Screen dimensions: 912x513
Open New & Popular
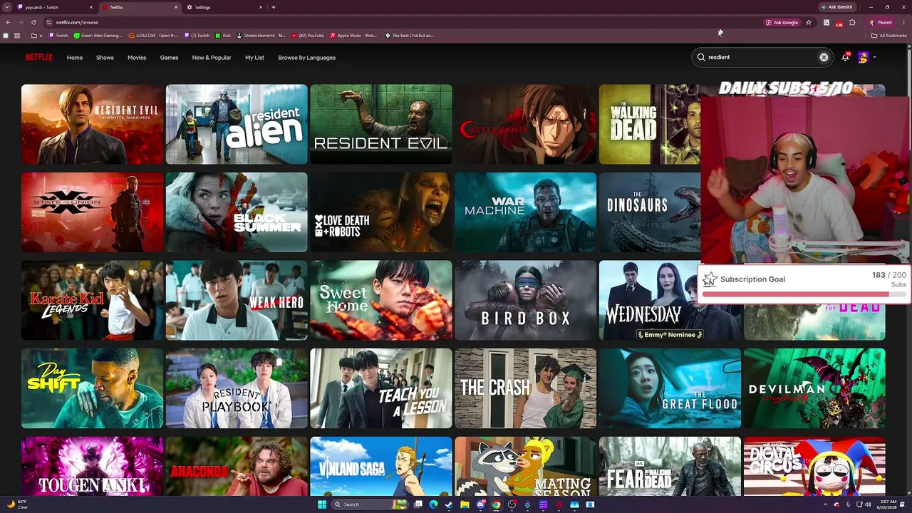(x=212, y=58)
